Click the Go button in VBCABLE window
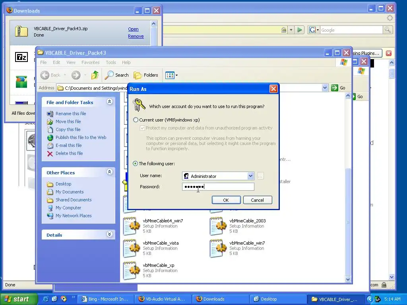The image size is (407, 305). point(338,88)
